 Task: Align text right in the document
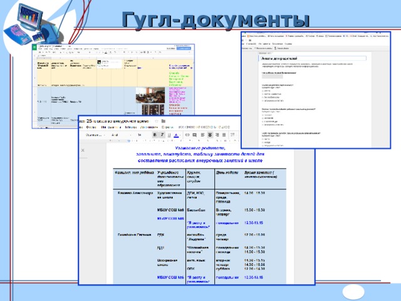217,135
